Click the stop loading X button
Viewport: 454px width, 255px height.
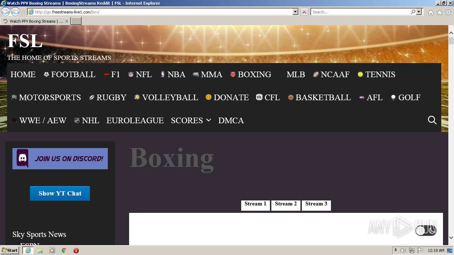tap(304, 12)
